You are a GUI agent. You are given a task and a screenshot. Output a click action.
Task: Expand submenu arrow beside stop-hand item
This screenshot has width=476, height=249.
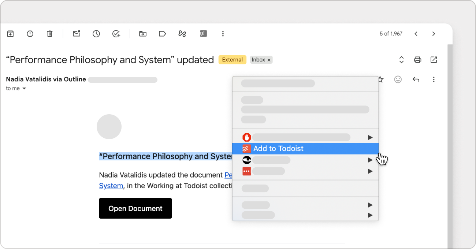click(x=370, y=137)
